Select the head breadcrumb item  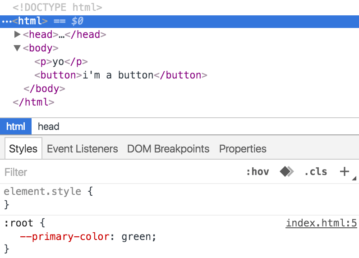click(x=49, y=127)
